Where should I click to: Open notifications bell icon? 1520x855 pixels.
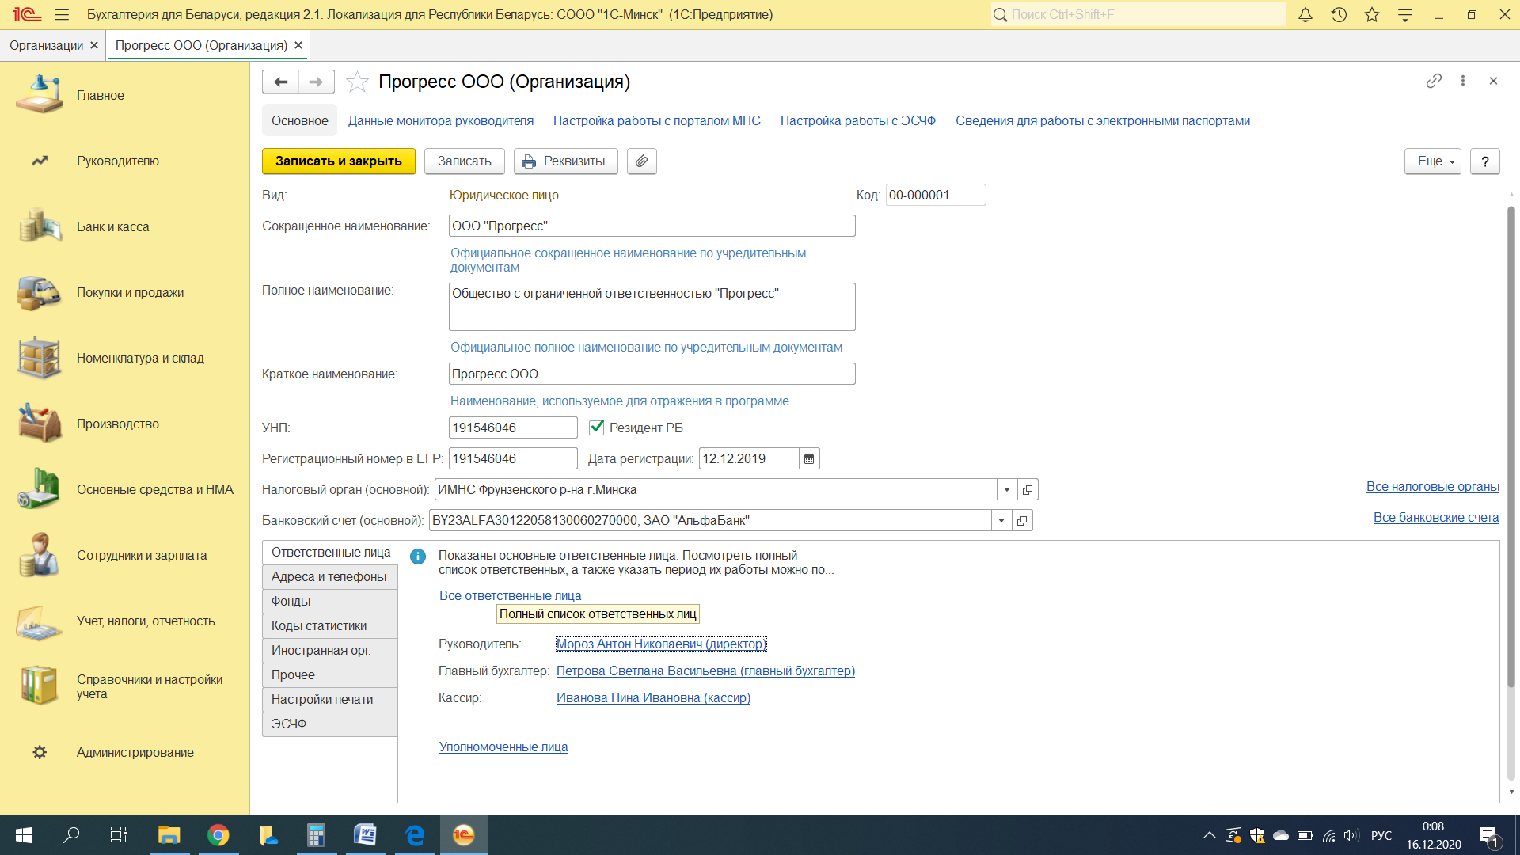1305,14
